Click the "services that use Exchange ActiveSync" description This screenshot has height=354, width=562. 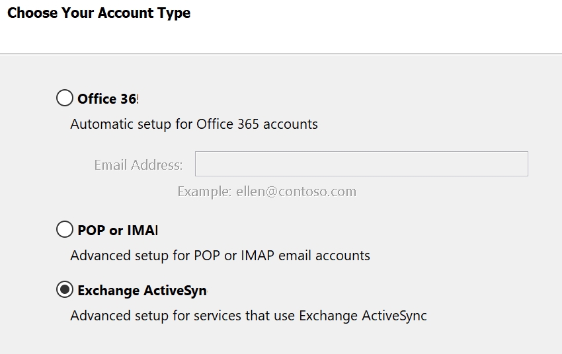pos(248,316)
